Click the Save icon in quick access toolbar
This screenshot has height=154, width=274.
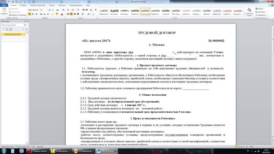tap(5, 2)
